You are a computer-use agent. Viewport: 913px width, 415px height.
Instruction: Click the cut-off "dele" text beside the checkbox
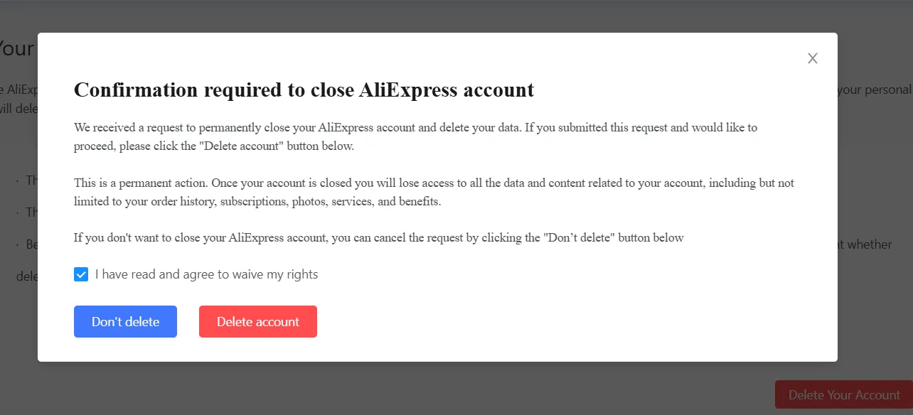pos(26,276)
